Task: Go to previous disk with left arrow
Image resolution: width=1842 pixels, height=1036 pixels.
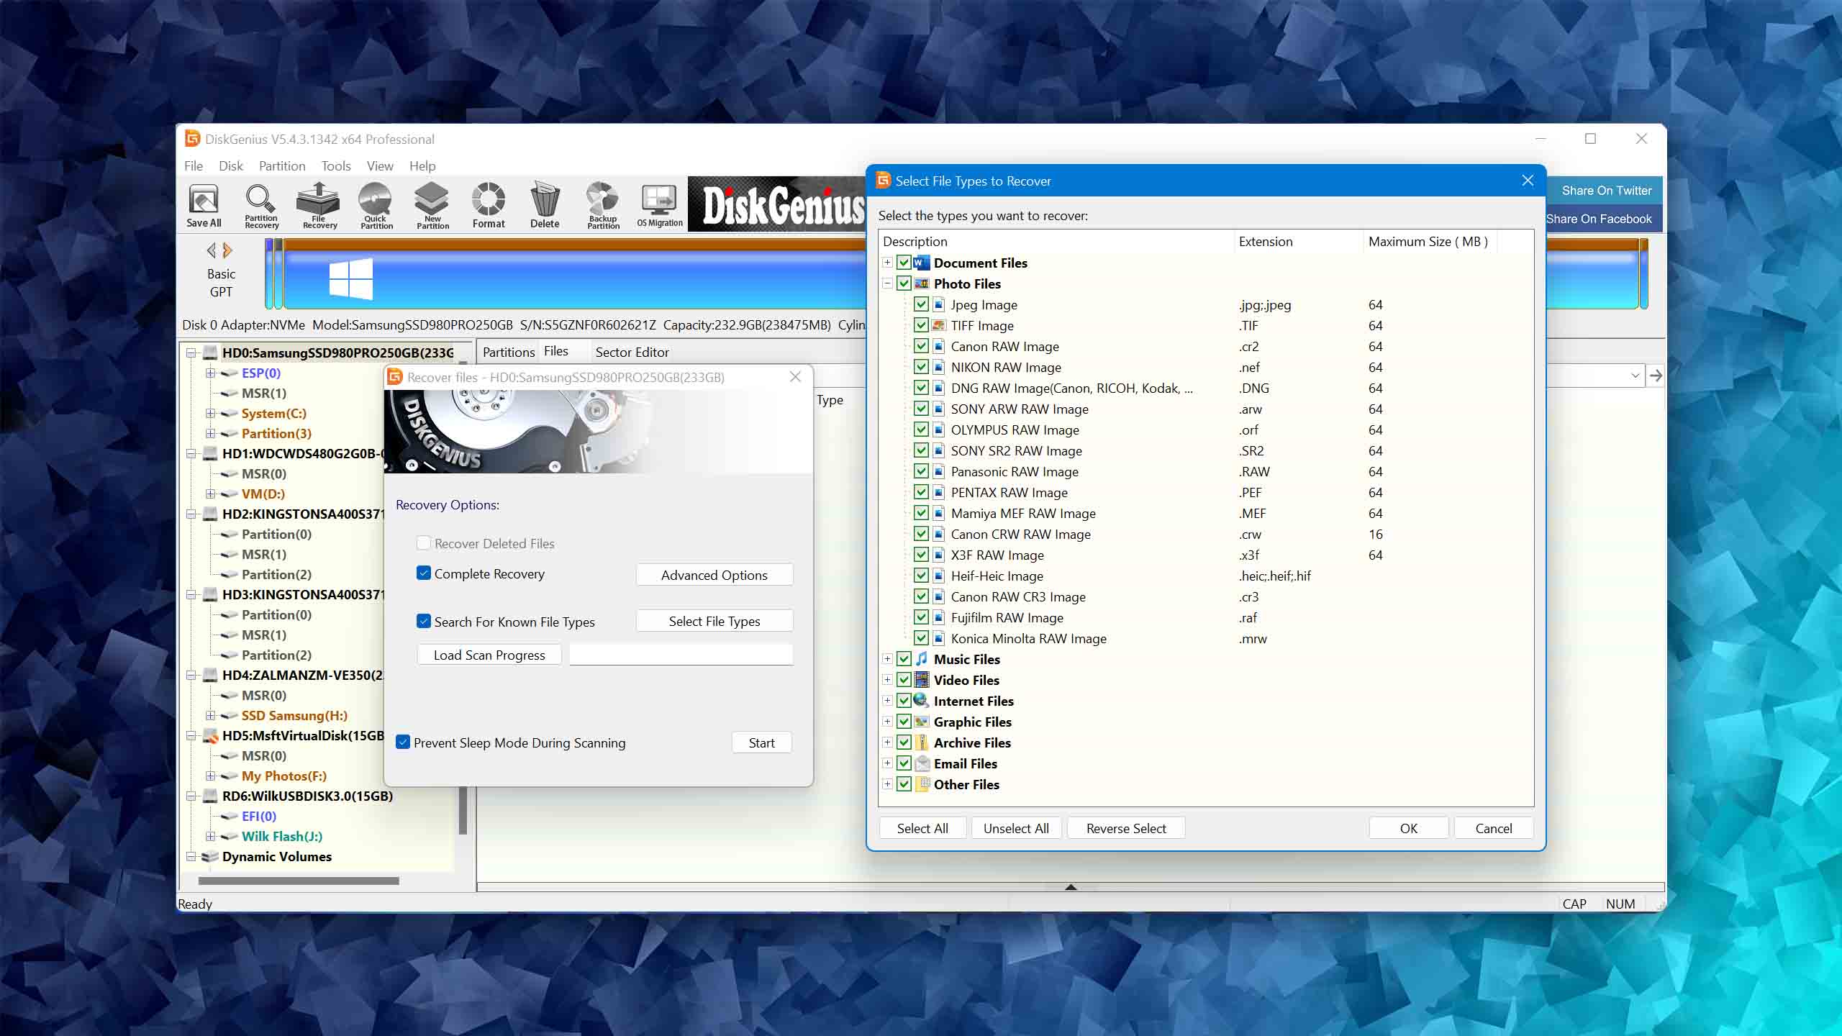Action: pos(211,250)
